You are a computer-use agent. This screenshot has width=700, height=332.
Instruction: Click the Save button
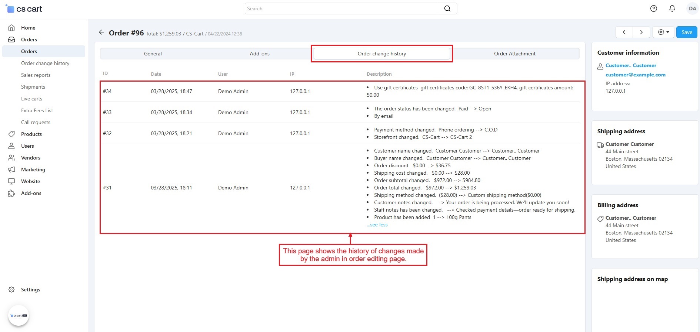tap(687, 32)
